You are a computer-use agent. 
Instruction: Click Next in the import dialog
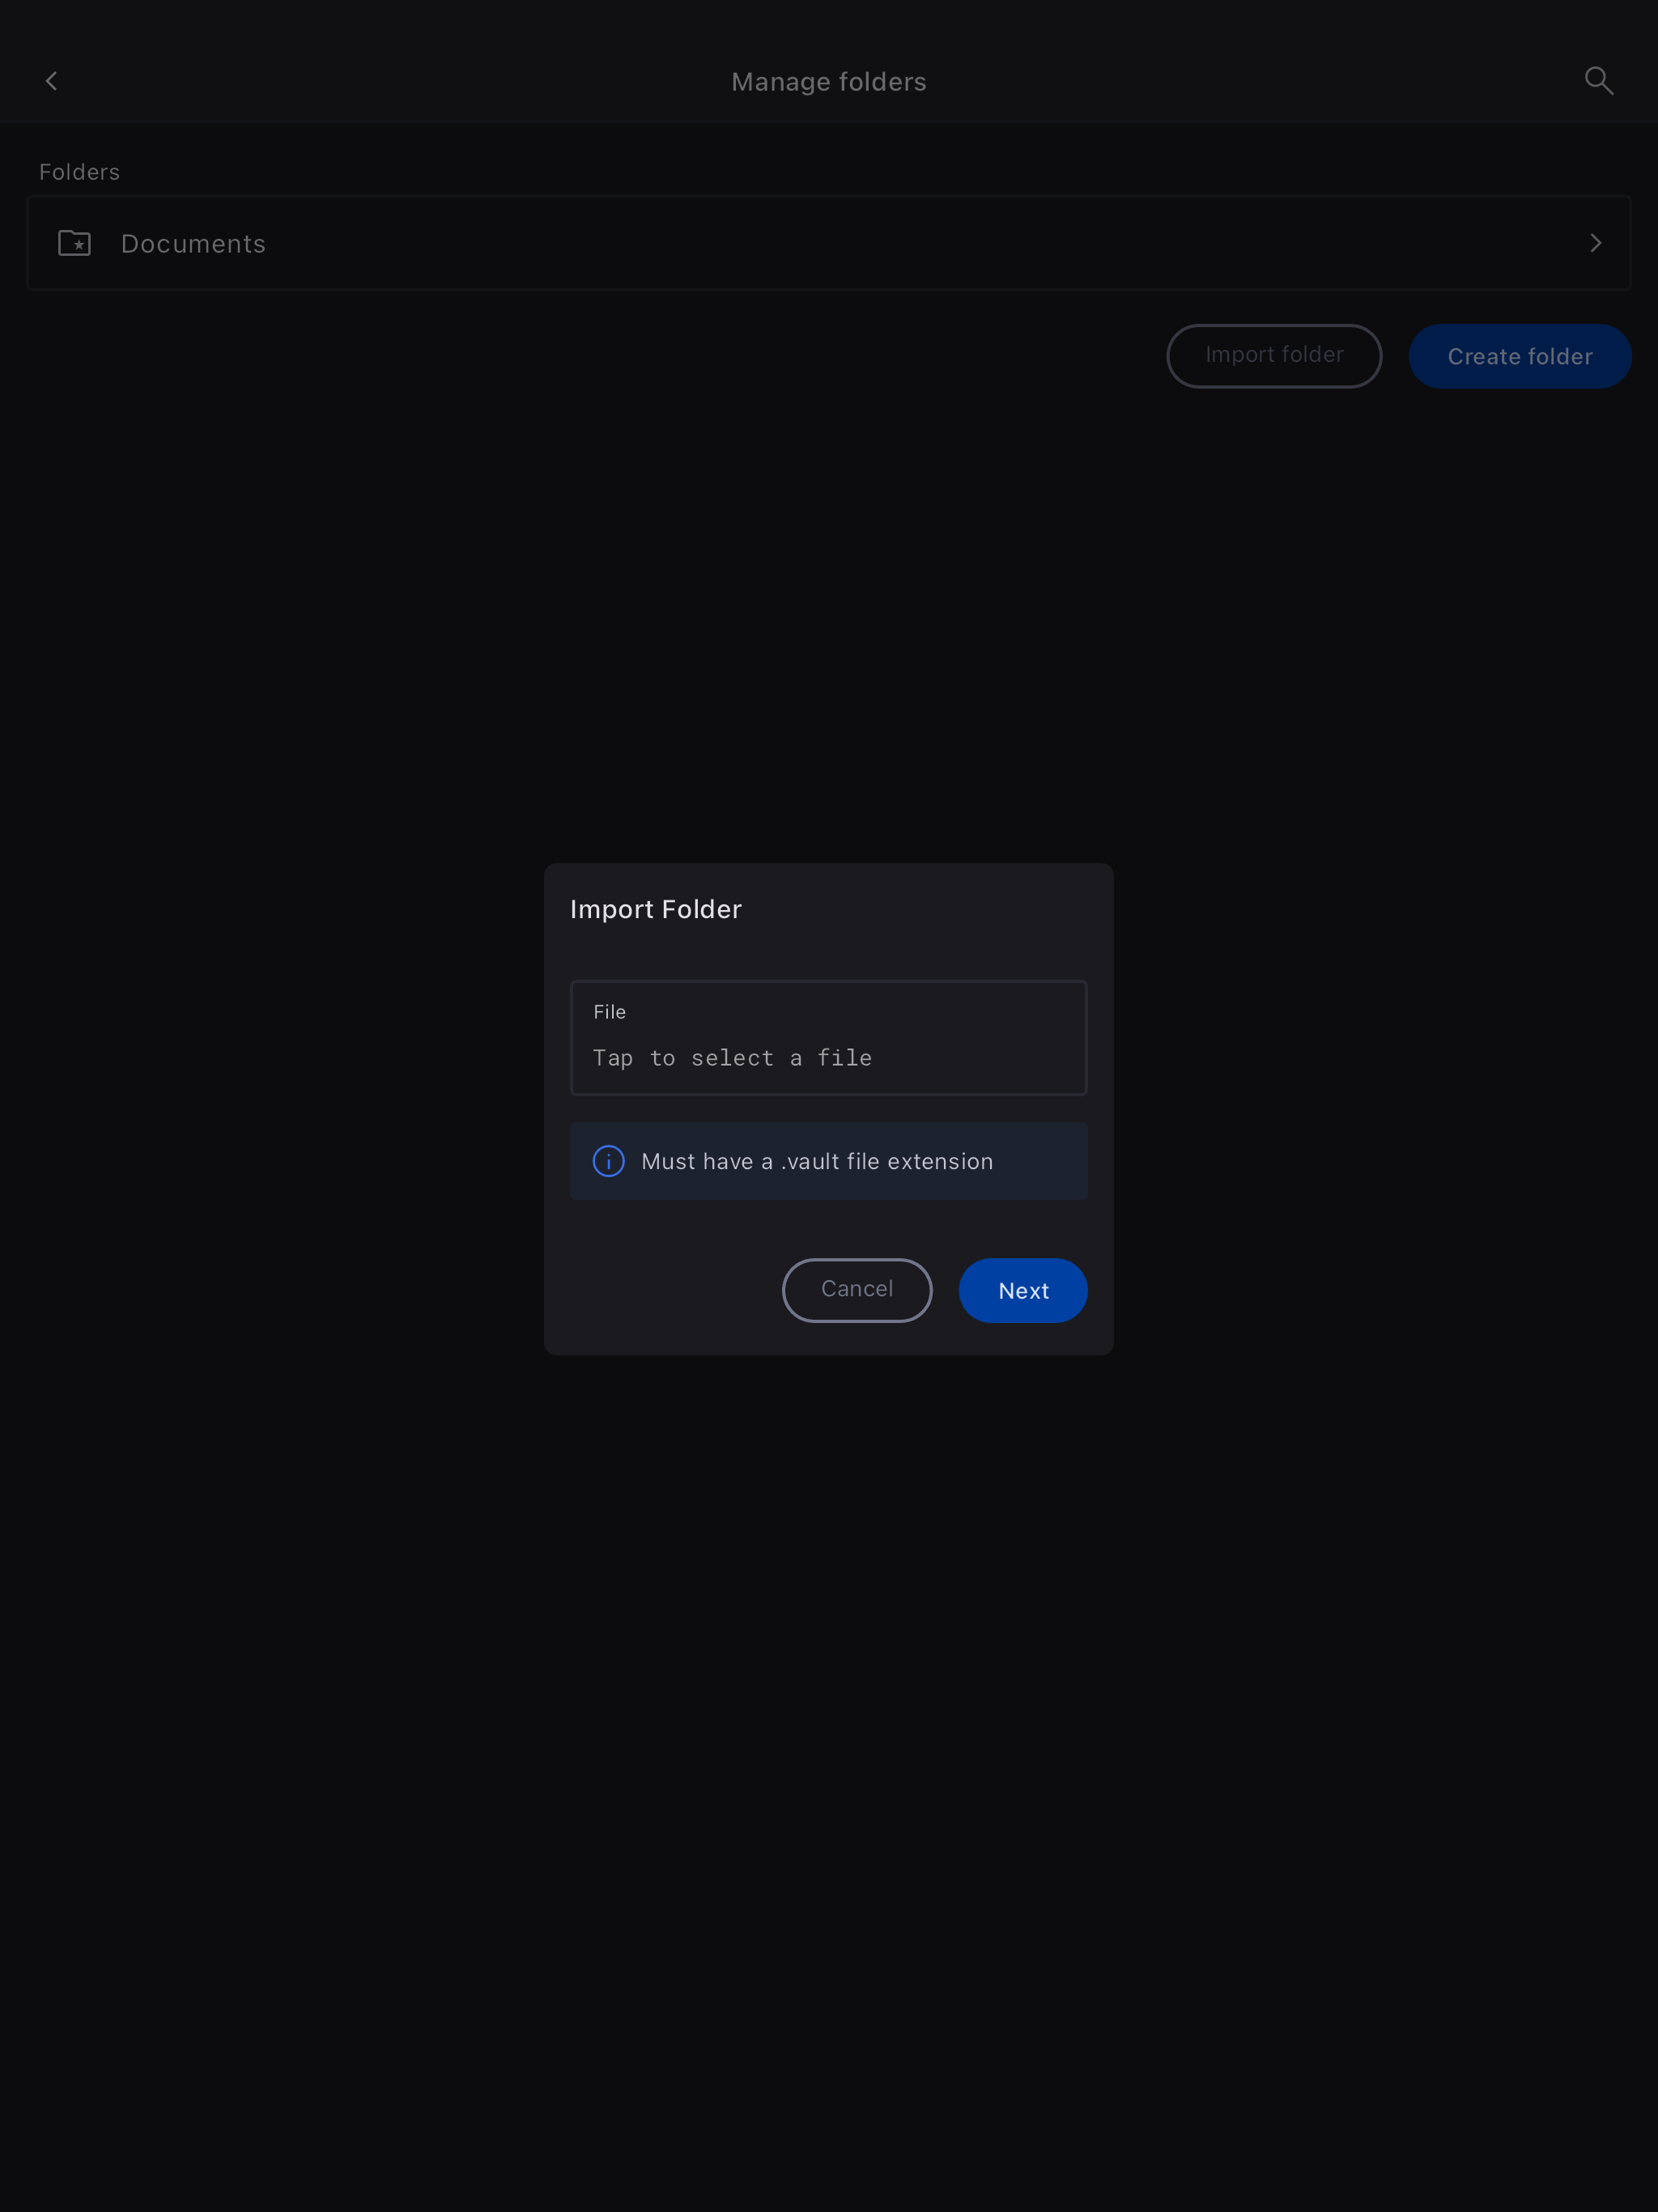[1023, 1290]
